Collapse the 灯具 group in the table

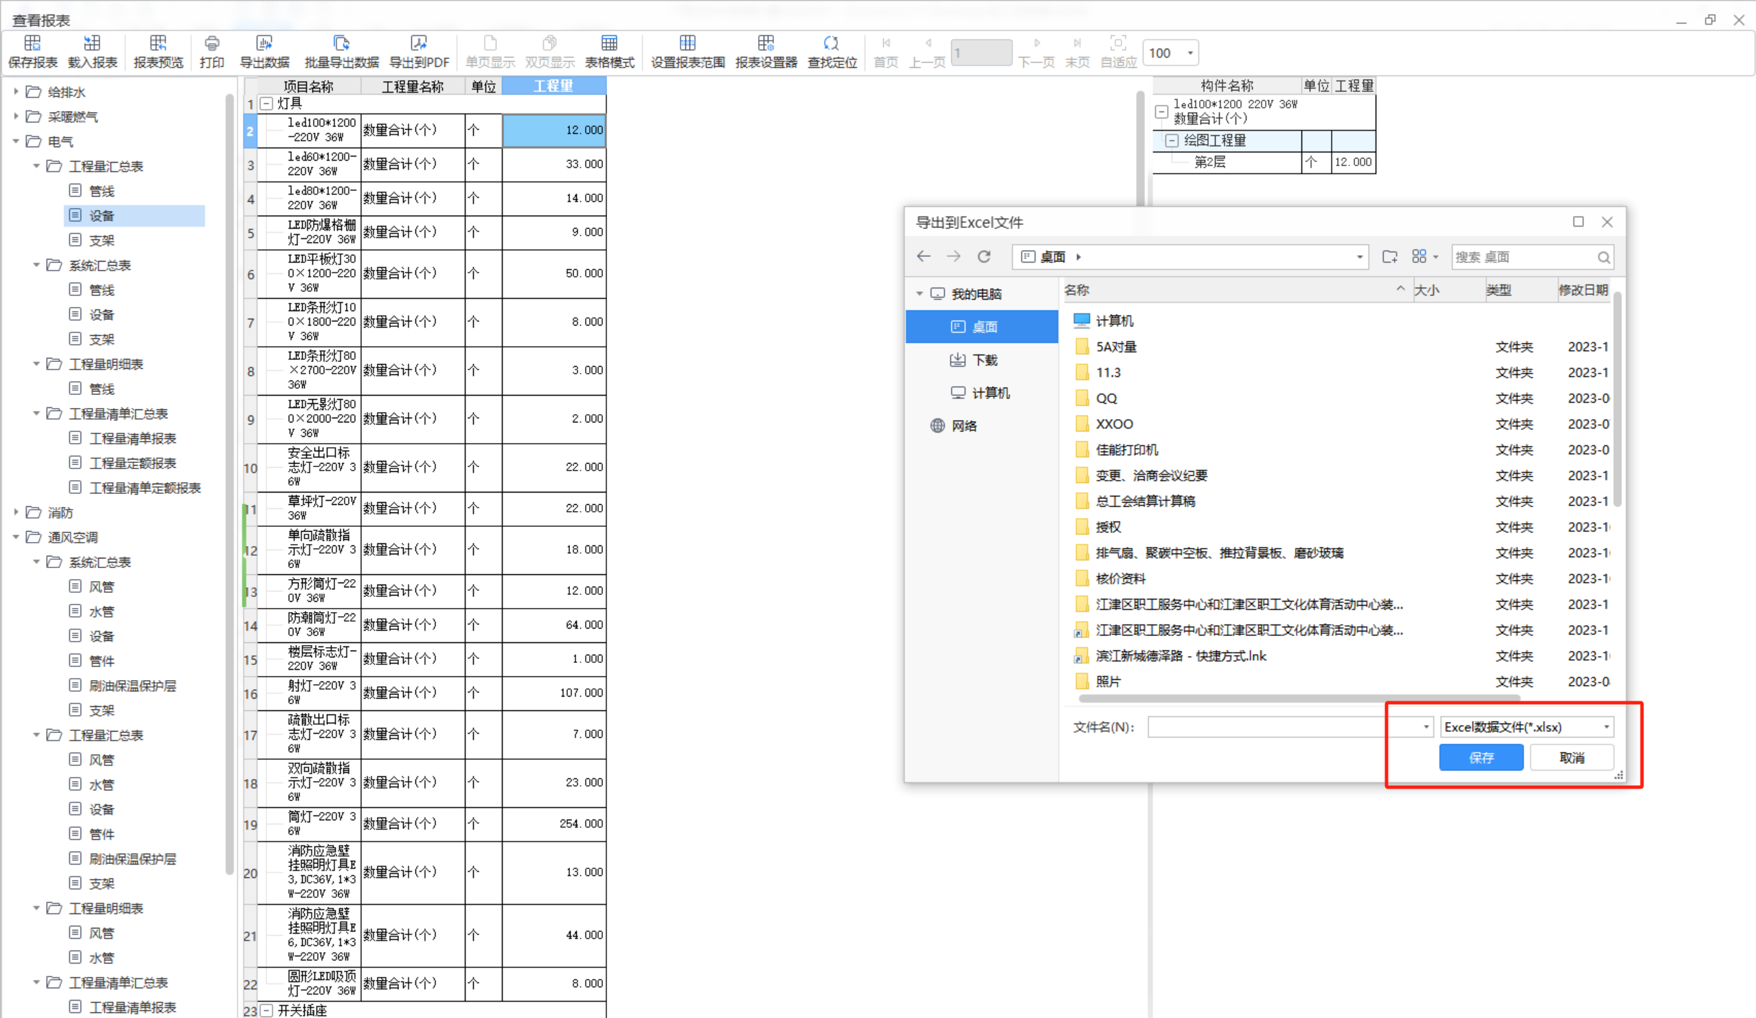[266, 104]
